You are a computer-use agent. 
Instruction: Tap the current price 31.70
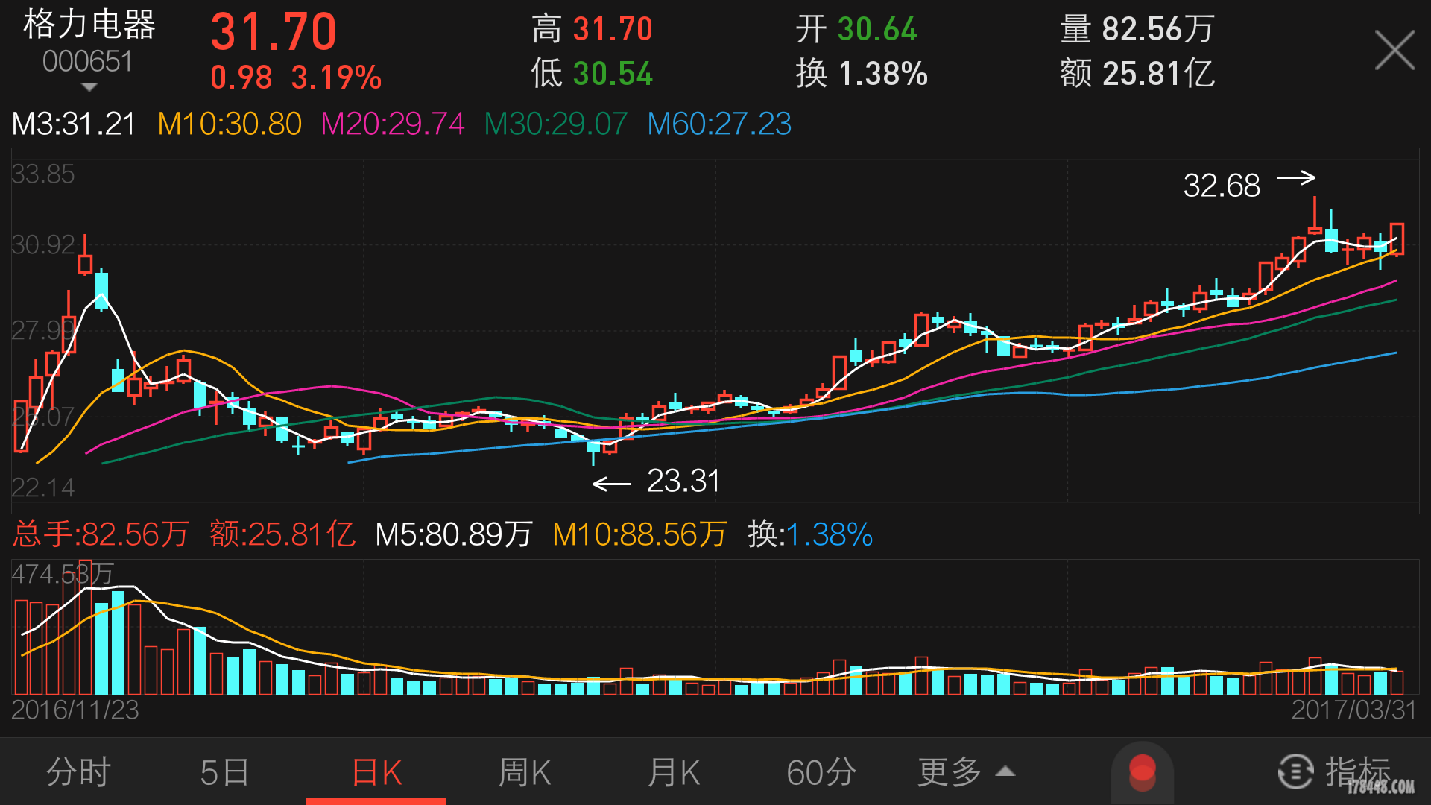click(274, 32)
